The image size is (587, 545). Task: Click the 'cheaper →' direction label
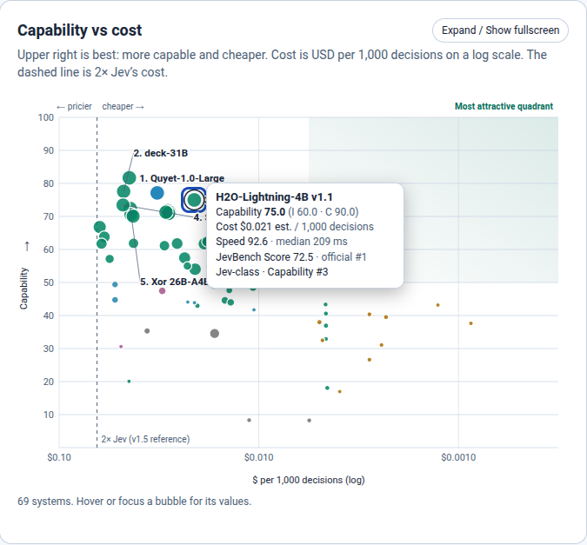pos(123,106)
